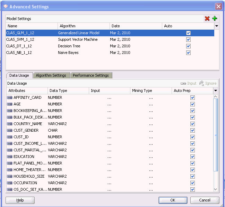This screenshot has height=207, width=225.
Task: Select the HOUSEHOLD_SIZE attribute icon
Action: click(10, 176)
